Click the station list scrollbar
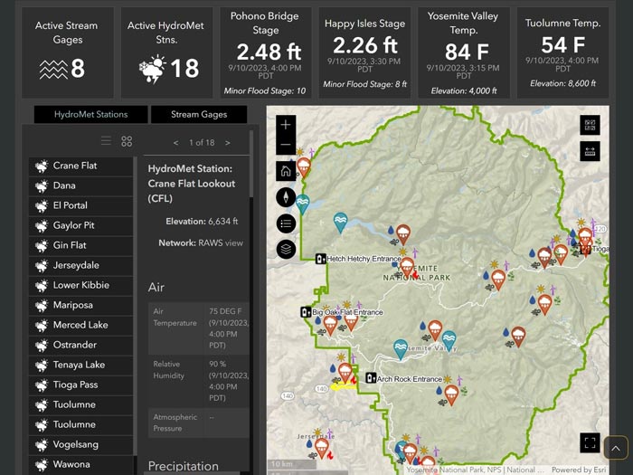Image resolution: width=633 pixels, height=475 pixels. [x=136, y=306]
